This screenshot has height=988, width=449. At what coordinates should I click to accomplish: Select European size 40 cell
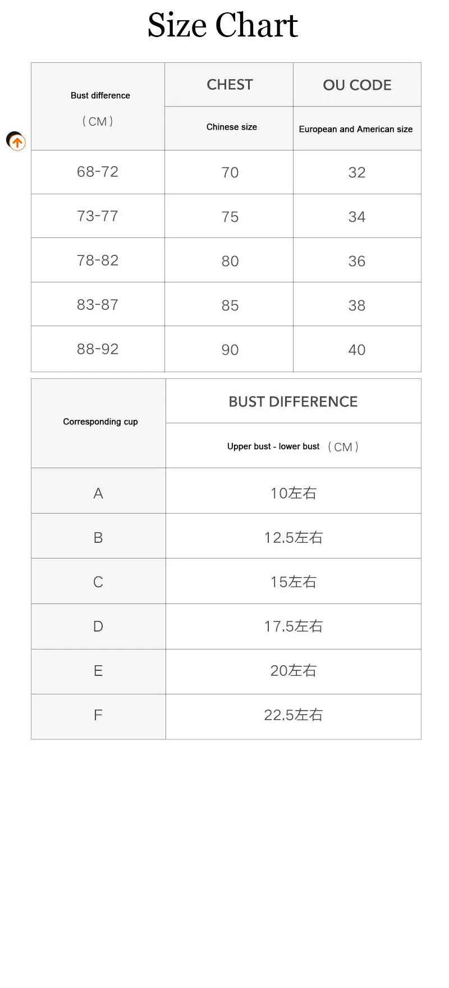[357, 350]
